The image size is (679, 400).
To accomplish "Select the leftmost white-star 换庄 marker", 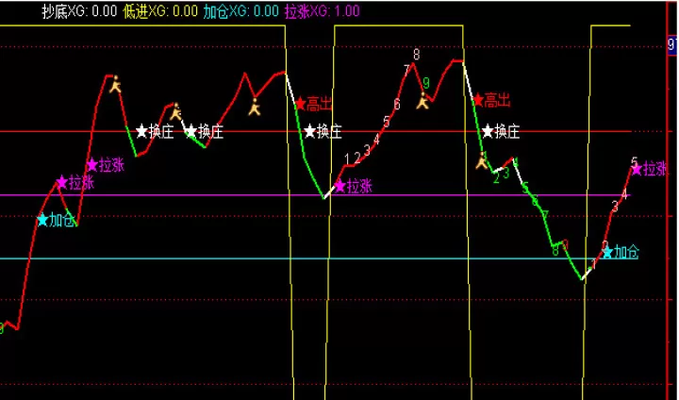I will 155,131.
